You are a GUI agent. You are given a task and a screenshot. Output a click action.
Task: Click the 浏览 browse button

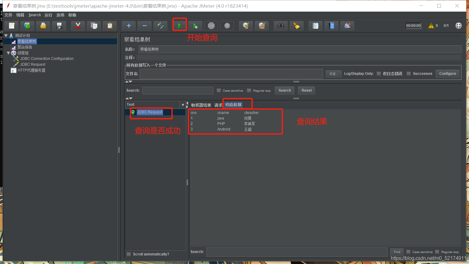point(334,74)
